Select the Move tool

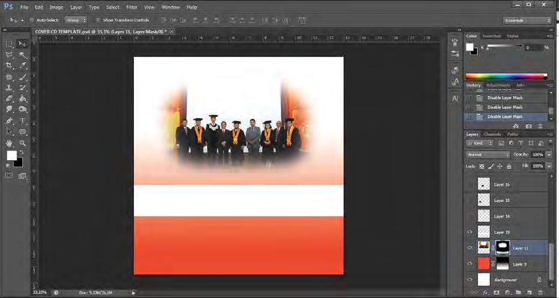pos(23,43)
